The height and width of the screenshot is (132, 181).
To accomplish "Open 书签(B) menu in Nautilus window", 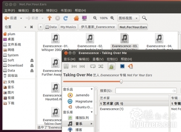I will pyautogui.click(x=66, y=10).
